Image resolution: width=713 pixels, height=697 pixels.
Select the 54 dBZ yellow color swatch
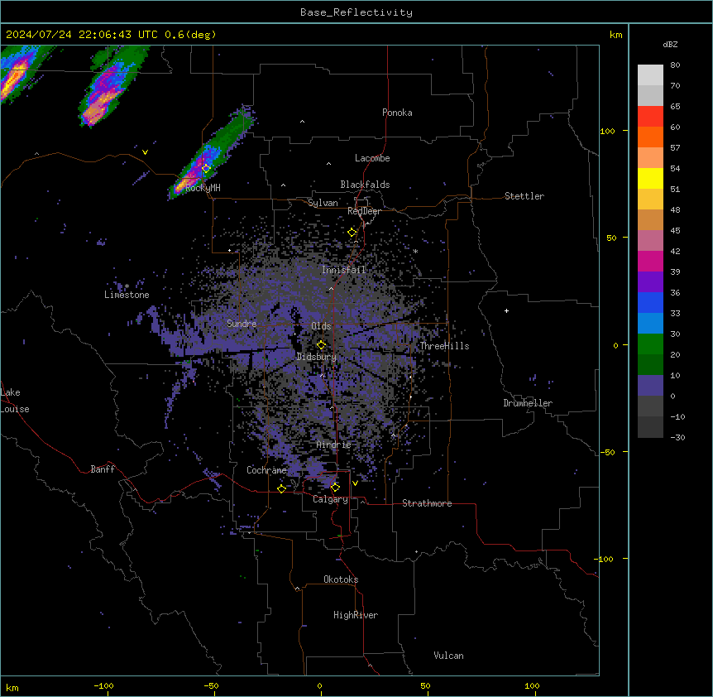[650, 178]
